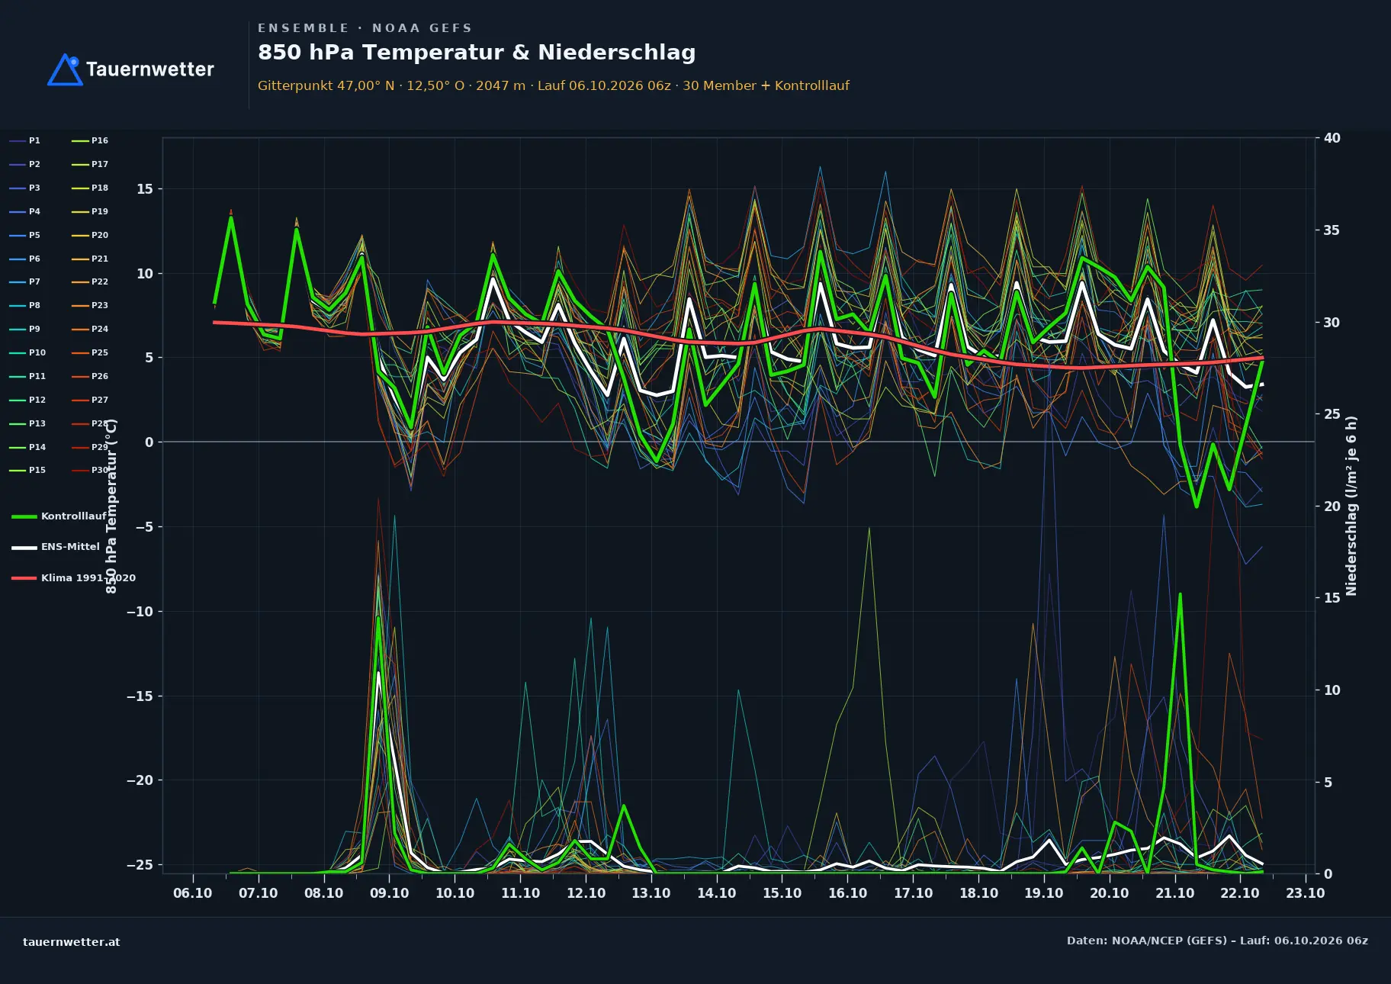Click the 08.10 date tick label
Viewport: 1391px width, 984px height.
[x=324, y=893]
